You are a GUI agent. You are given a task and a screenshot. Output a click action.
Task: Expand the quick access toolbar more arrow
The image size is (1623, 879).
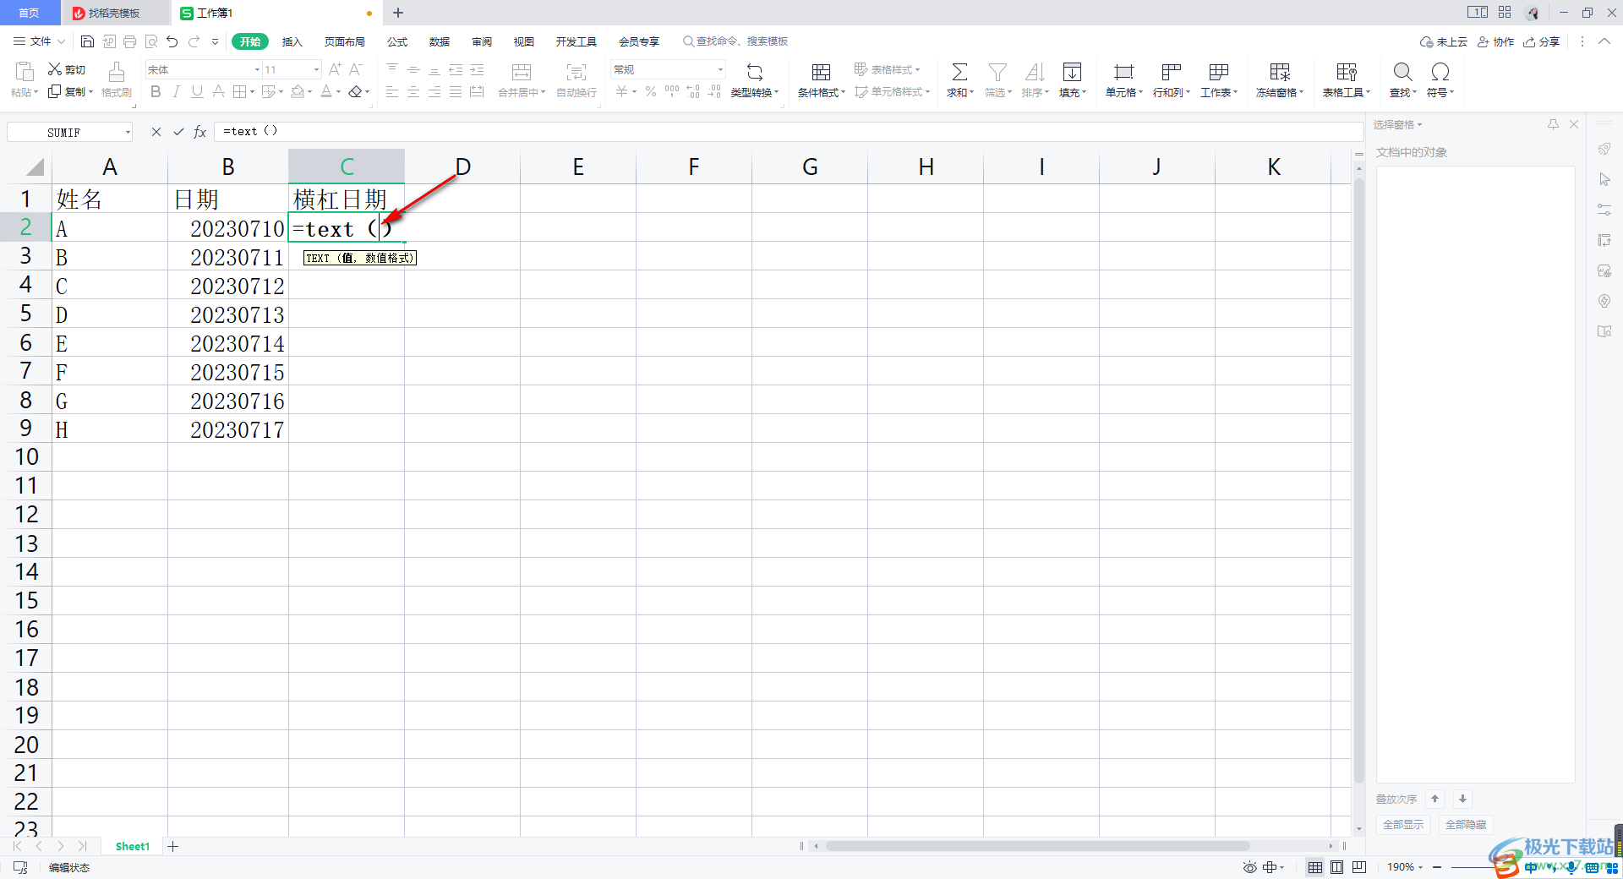coord(216,41)
